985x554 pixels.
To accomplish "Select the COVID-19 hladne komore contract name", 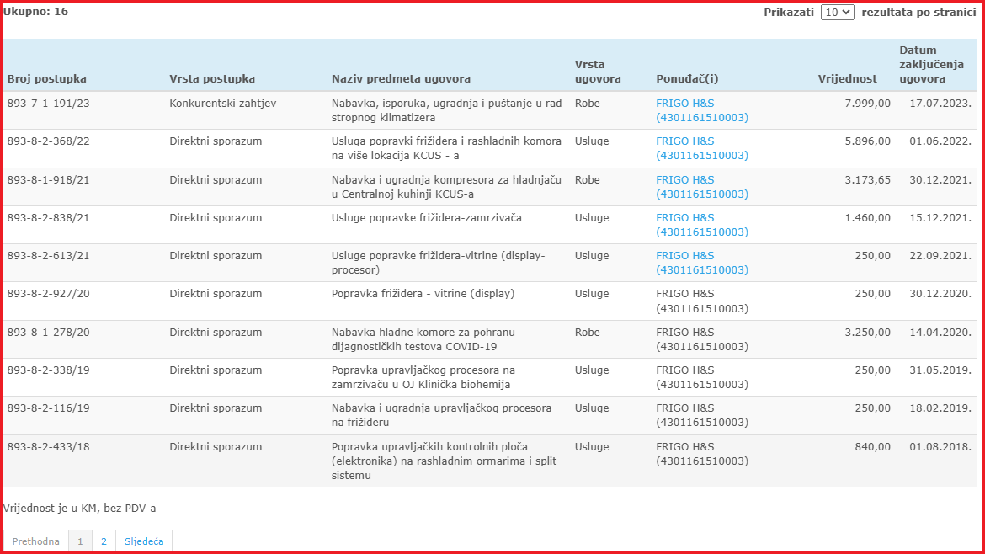I will tap(423, 339).
